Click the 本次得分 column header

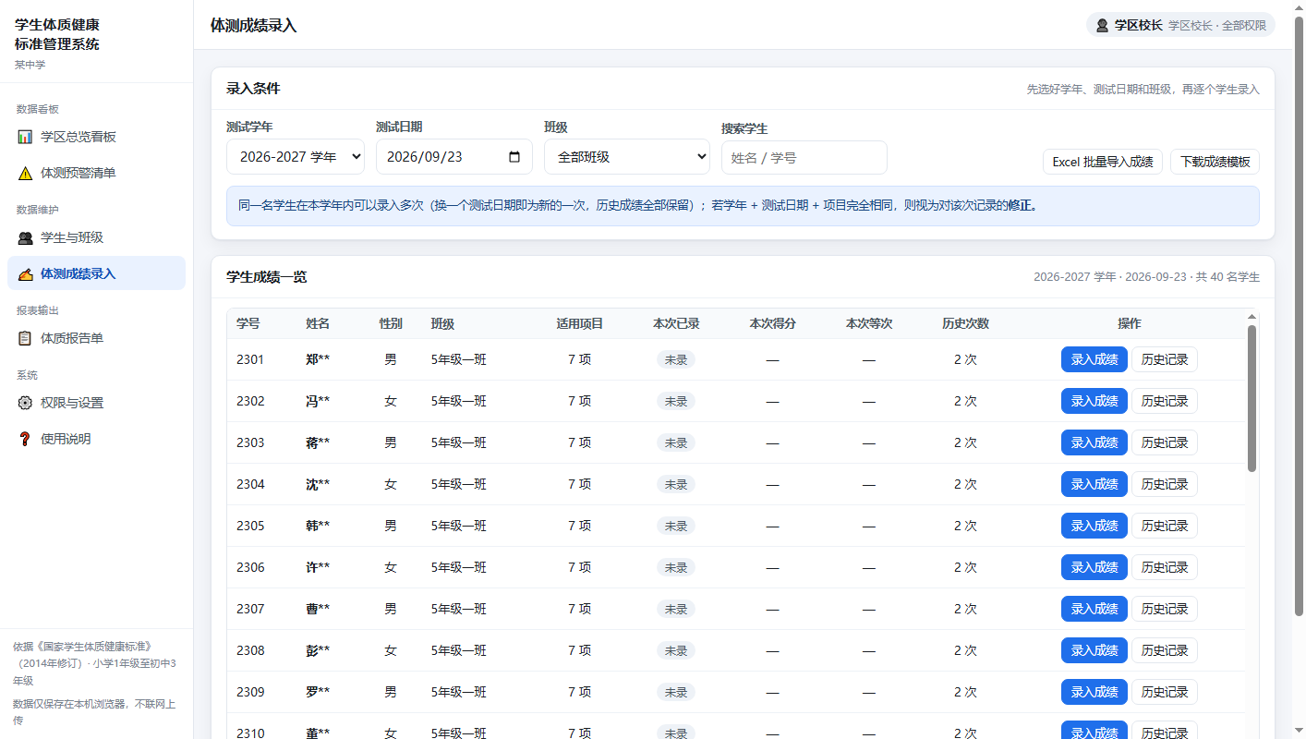coord(773,323)
